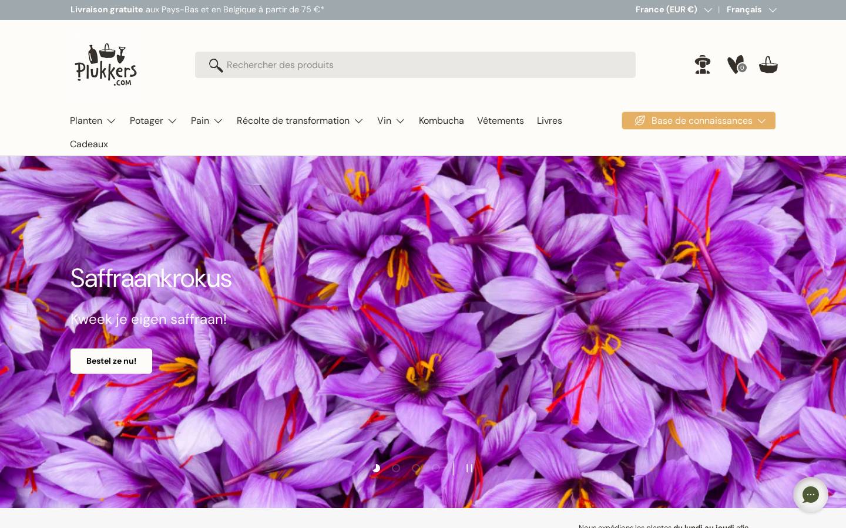The height and width of the screenshot is (528, 846).
Task: Open the Français language selector
Action: [751, 9]
